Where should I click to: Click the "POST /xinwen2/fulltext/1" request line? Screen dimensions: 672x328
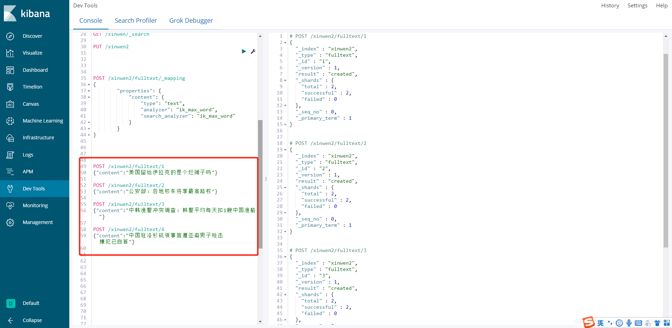[128, 167]
